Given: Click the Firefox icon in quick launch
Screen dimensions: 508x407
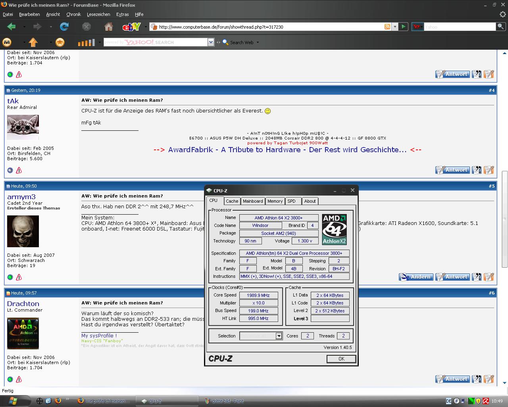Looking at the screenshot, I should pos(58,401).
